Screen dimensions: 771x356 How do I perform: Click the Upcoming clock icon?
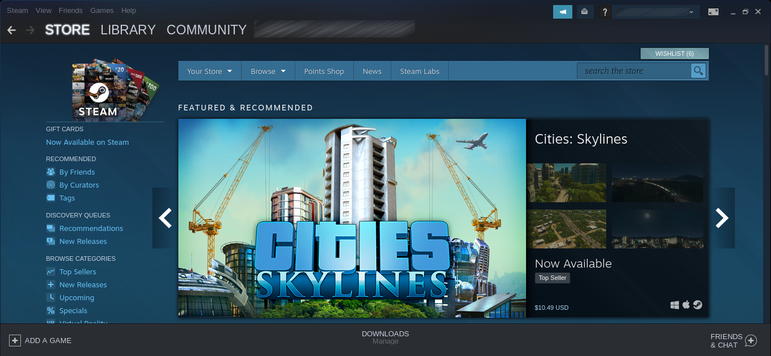pos(51,297)
